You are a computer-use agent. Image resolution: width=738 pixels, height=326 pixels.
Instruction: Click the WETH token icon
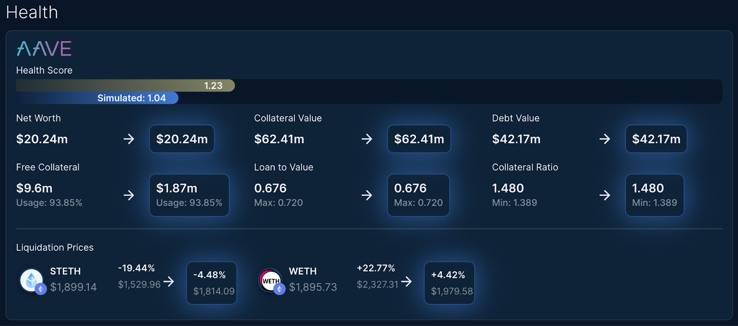(x=271, y=281)
